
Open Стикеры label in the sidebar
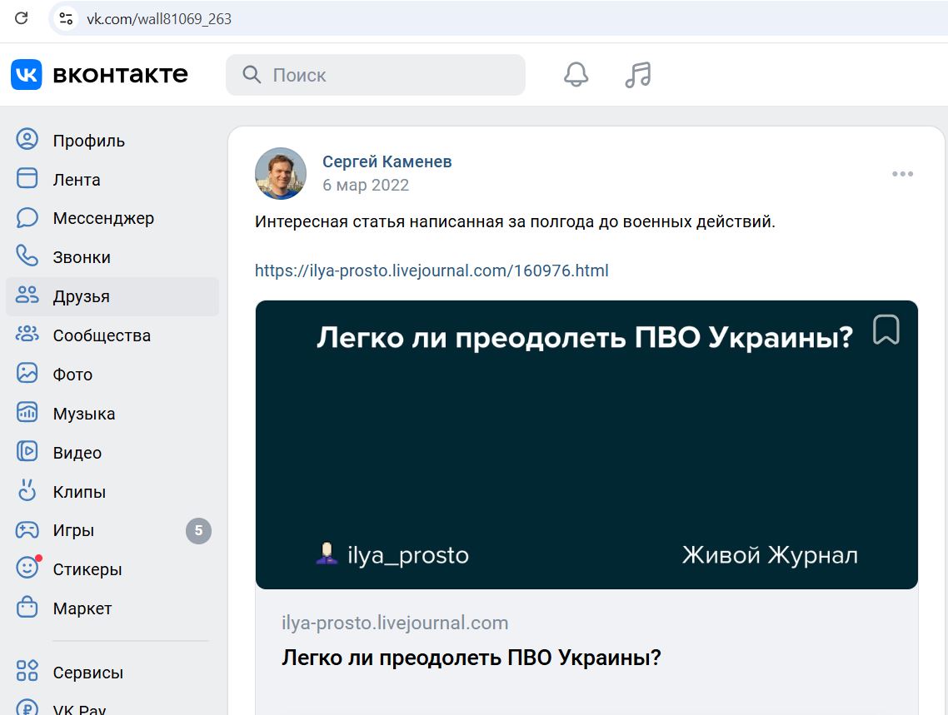tap(87, 569)
